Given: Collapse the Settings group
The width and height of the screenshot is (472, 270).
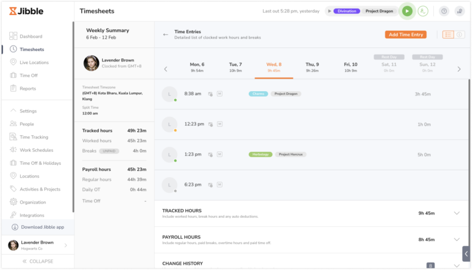Looking at the screenshot, I should tap(23, 111).
